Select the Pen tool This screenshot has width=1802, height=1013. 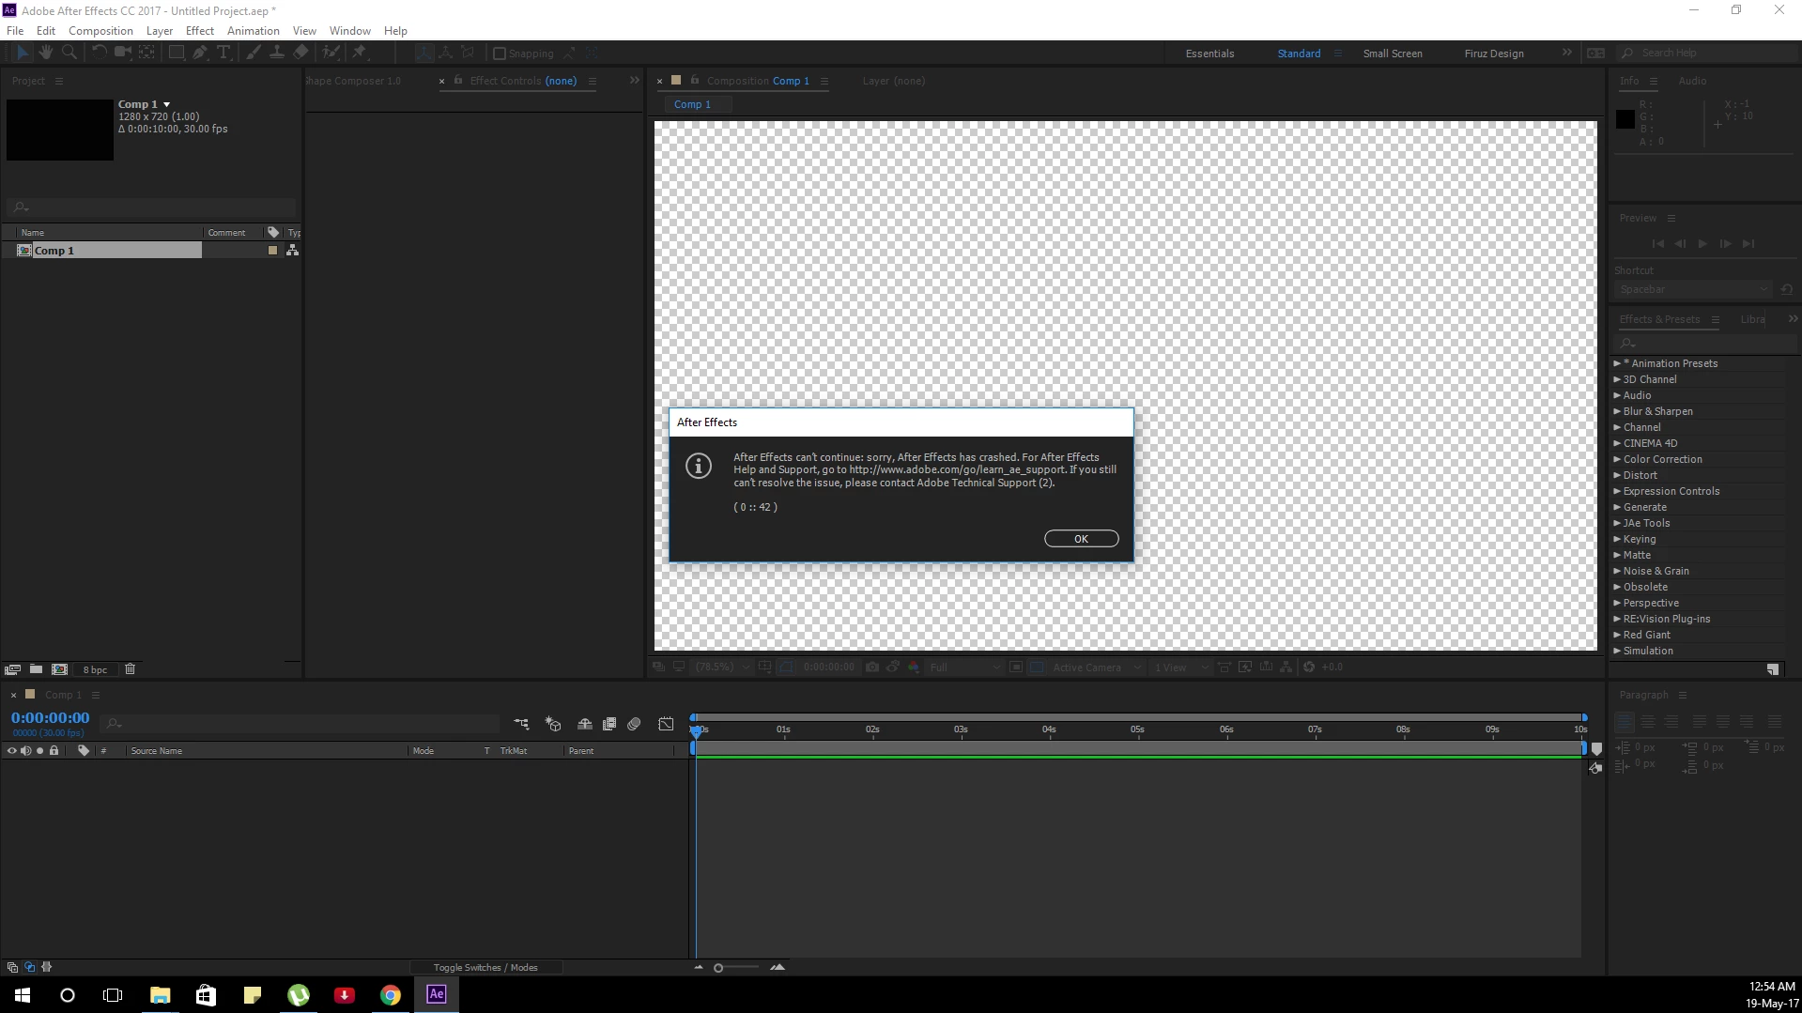pyautogui.click(x=200, y=53)
